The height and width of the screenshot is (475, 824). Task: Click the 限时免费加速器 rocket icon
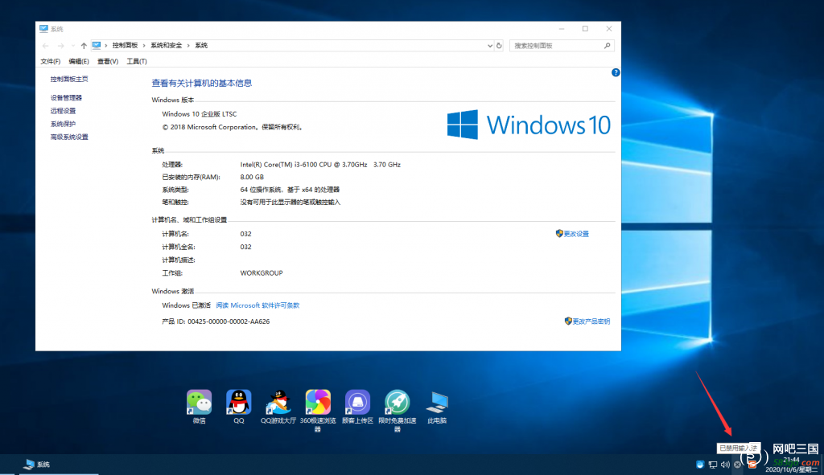397,402
